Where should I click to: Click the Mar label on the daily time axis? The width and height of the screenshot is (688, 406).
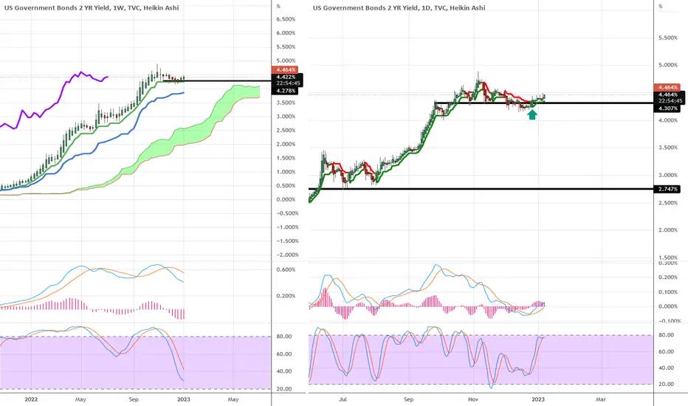pos(601,399)
